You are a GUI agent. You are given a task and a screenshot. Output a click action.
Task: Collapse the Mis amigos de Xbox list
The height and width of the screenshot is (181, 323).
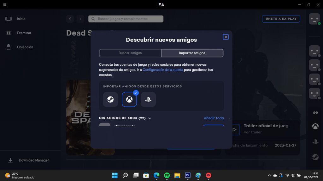point(150,118)
